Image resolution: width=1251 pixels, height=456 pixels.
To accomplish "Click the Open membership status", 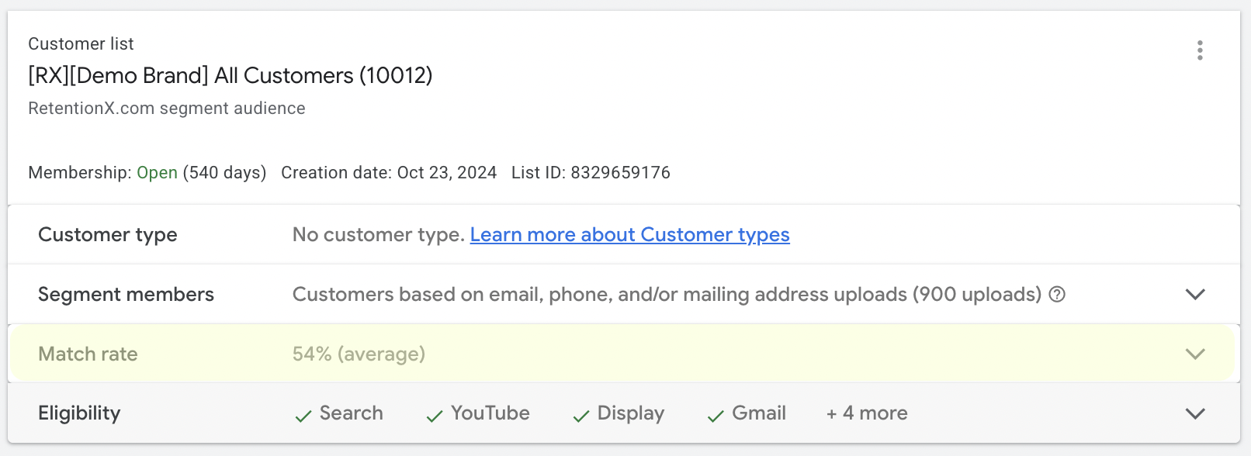I will [x=157, y=172].
